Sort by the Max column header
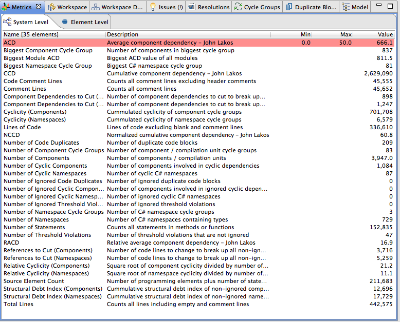400x322 pixels. click(x=333, y=34)
